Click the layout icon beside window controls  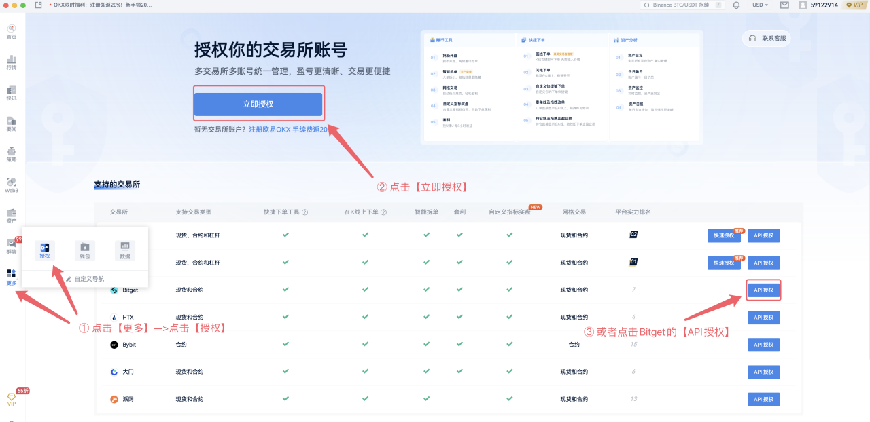(38, 5)
